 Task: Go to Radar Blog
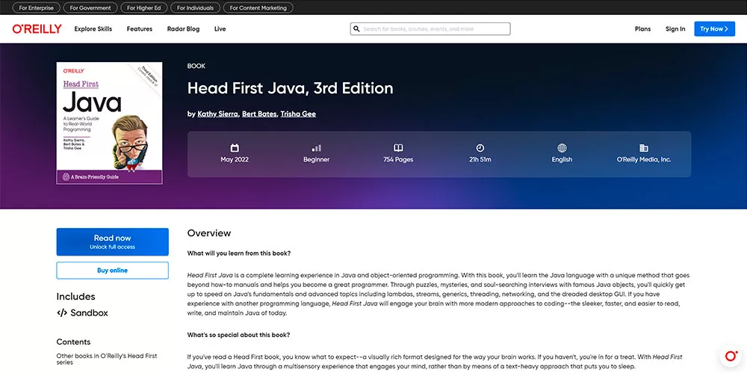point(184,29)
